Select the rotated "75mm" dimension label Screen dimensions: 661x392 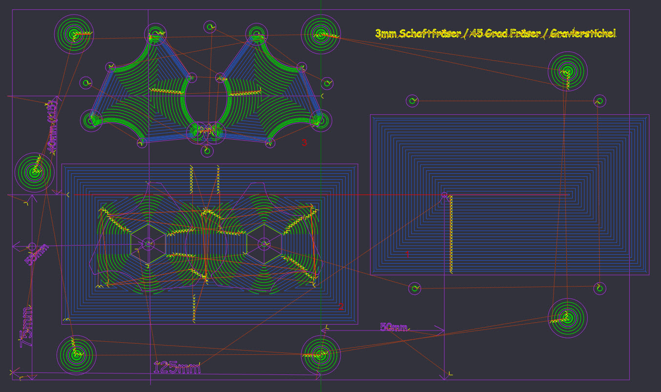click(27, 326)
